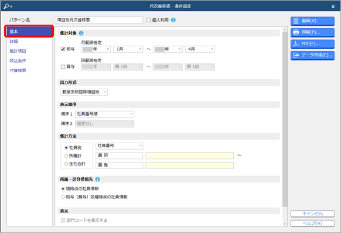Click the 最後 employee number field
The width and height of the screenshot is (341, 233).
(x=119, y=166)
